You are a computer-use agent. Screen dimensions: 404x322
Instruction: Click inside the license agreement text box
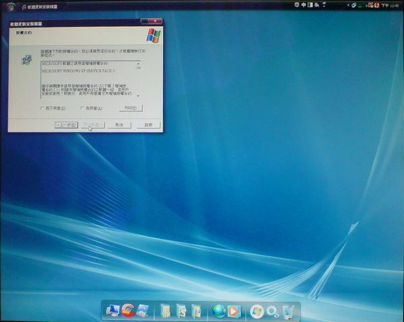coord(88,80)
